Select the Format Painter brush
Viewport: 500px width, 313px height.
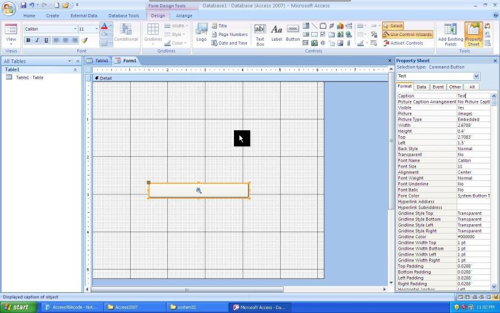[85, 40]
